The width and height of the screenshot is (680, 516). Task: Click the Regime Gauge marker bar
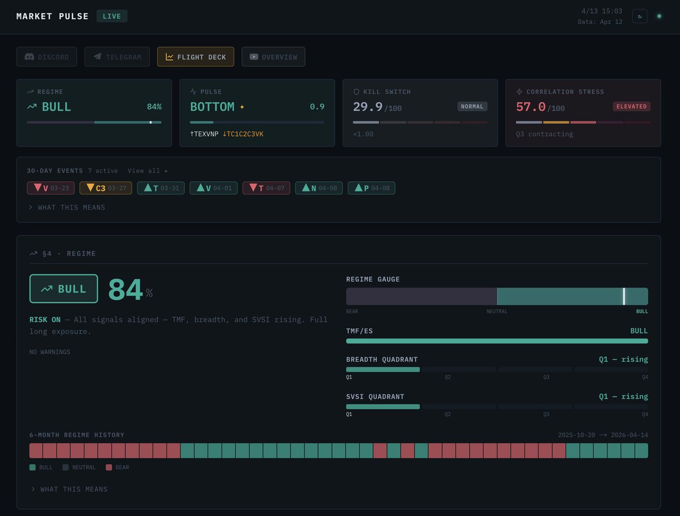[624, 297]
